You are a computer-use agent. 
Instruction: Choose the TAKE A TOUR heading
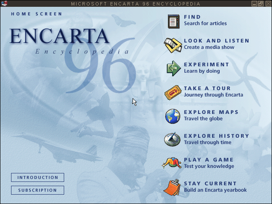click(207, 88)
